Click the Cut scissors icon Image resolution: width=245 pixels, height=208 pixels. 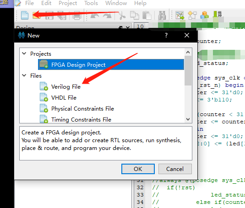(122, 15)
